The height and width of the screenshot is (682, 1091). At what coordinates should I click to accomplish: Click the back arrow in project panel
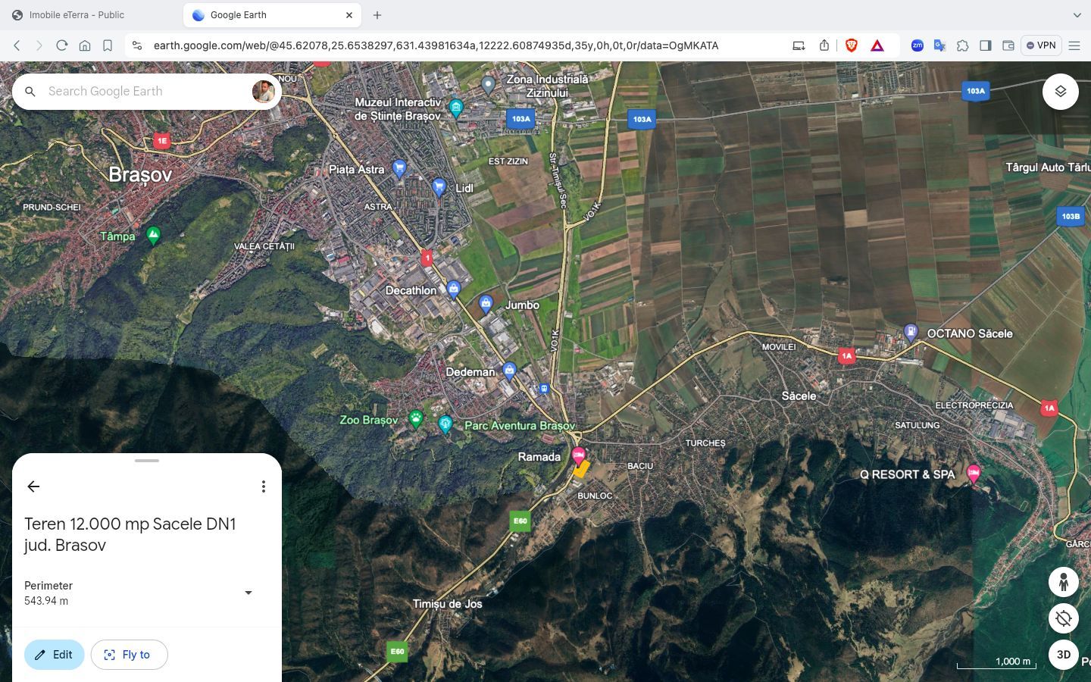pyautogui.click(x=33, y=486)
